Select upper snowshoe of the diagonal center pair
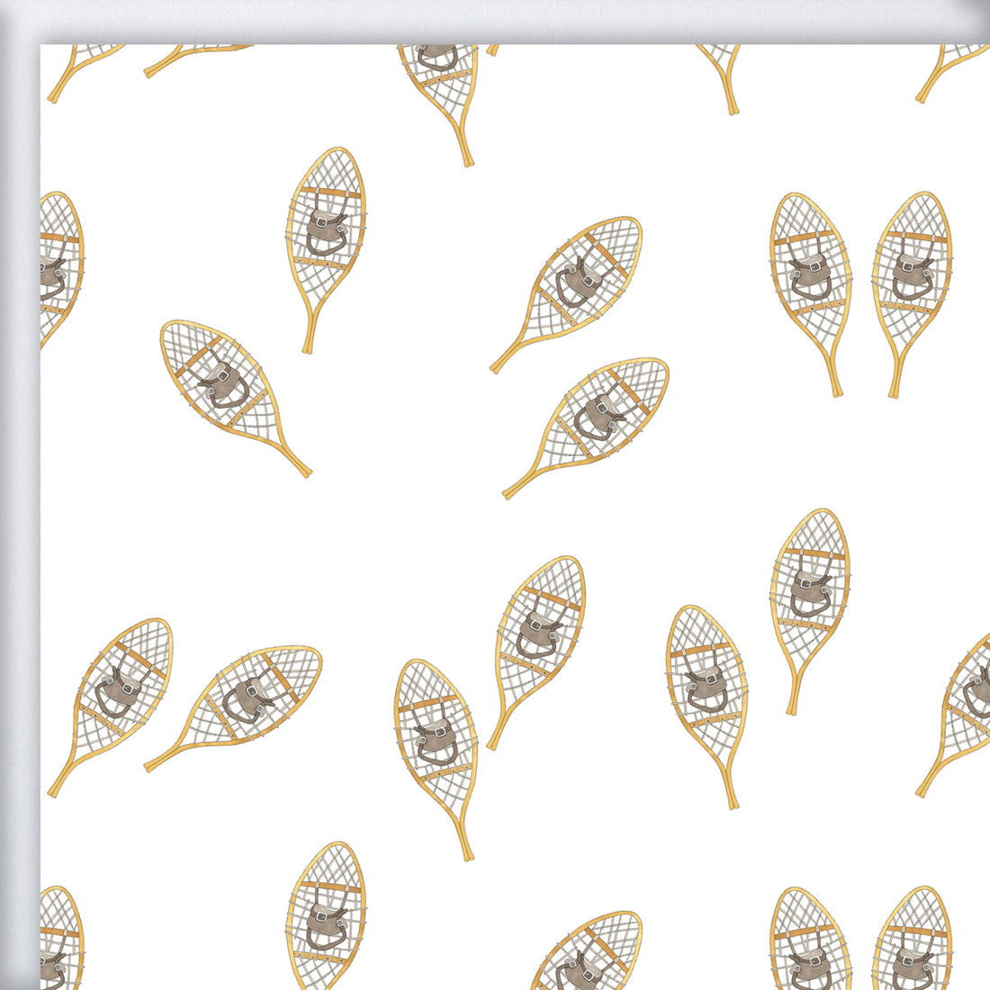 pos(578,283)
